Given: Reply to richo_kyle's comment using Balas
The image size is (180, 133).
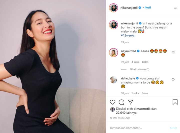Looking at the screenshot, I should [x=145, y=93].
